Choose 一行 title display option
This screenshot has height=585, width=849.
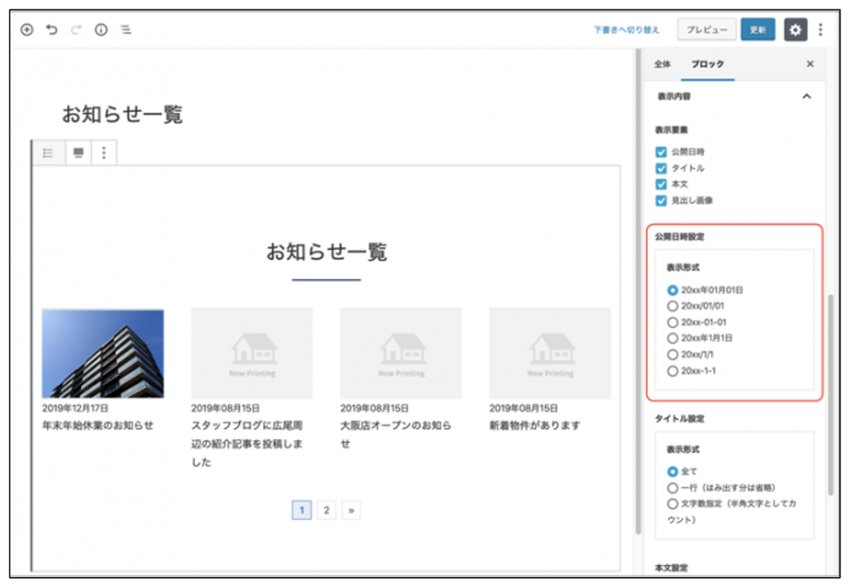coord(673,488)
